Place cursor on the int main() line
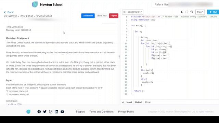The width and height of the screenshot is (219, 123). [x=138, y=26]
